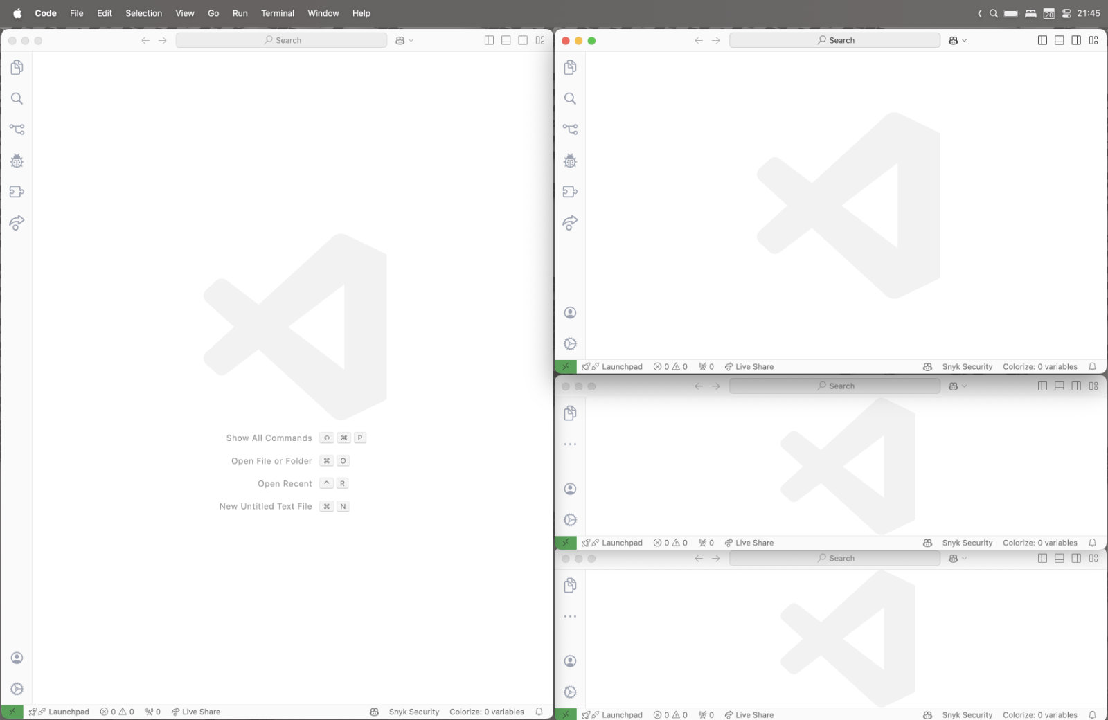The width and height of the screenshot is (1108, 720).
Task: Open the Run menu
Action: click(x=240, y=13)
